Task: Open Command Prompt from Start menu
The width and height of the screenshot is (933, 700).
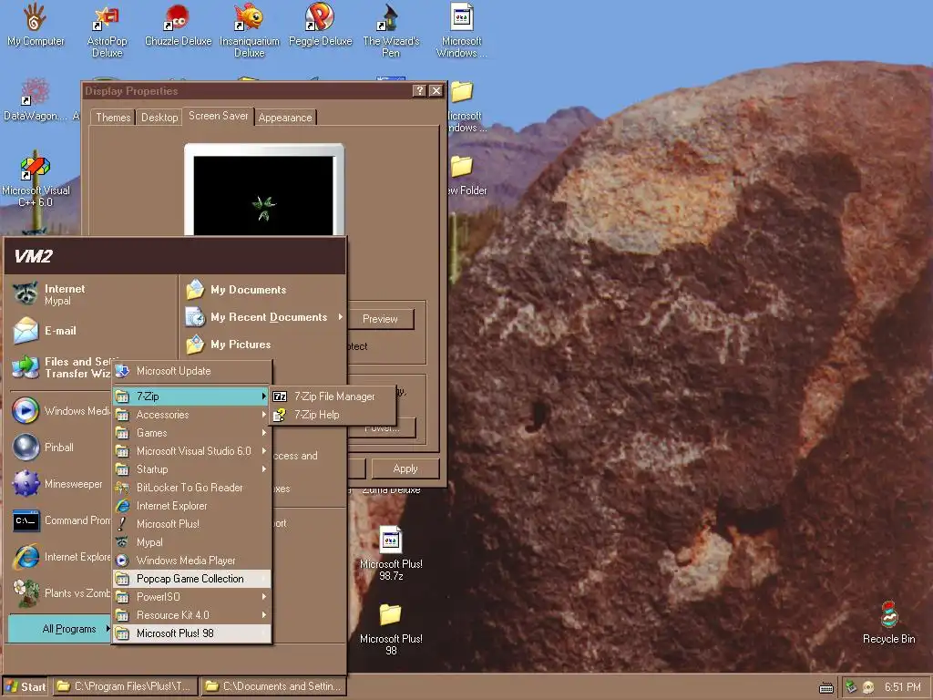Action: (x=59, y=520)
